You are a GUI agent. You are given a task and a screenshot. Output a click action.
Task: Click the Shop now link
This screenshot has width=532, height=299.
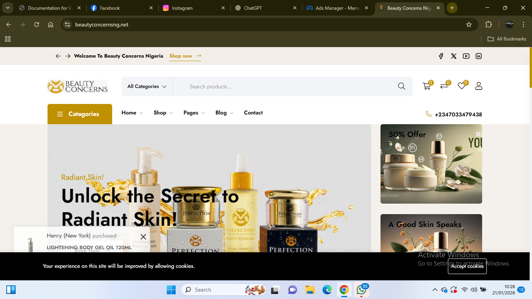(185, 56)
